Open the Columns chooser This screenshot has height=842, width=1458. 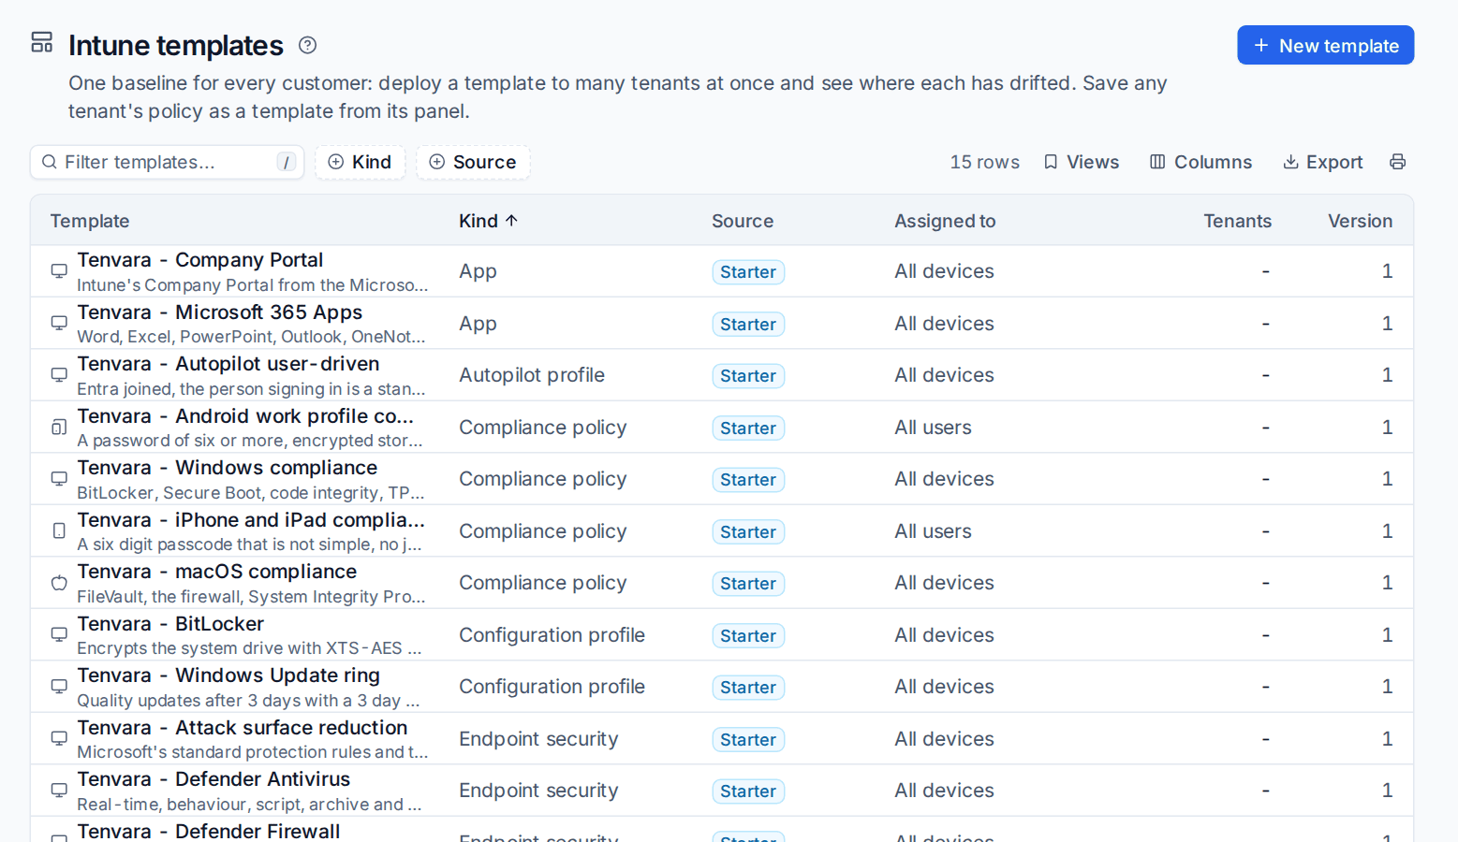pyautogui.click(x=1200, y=162)
